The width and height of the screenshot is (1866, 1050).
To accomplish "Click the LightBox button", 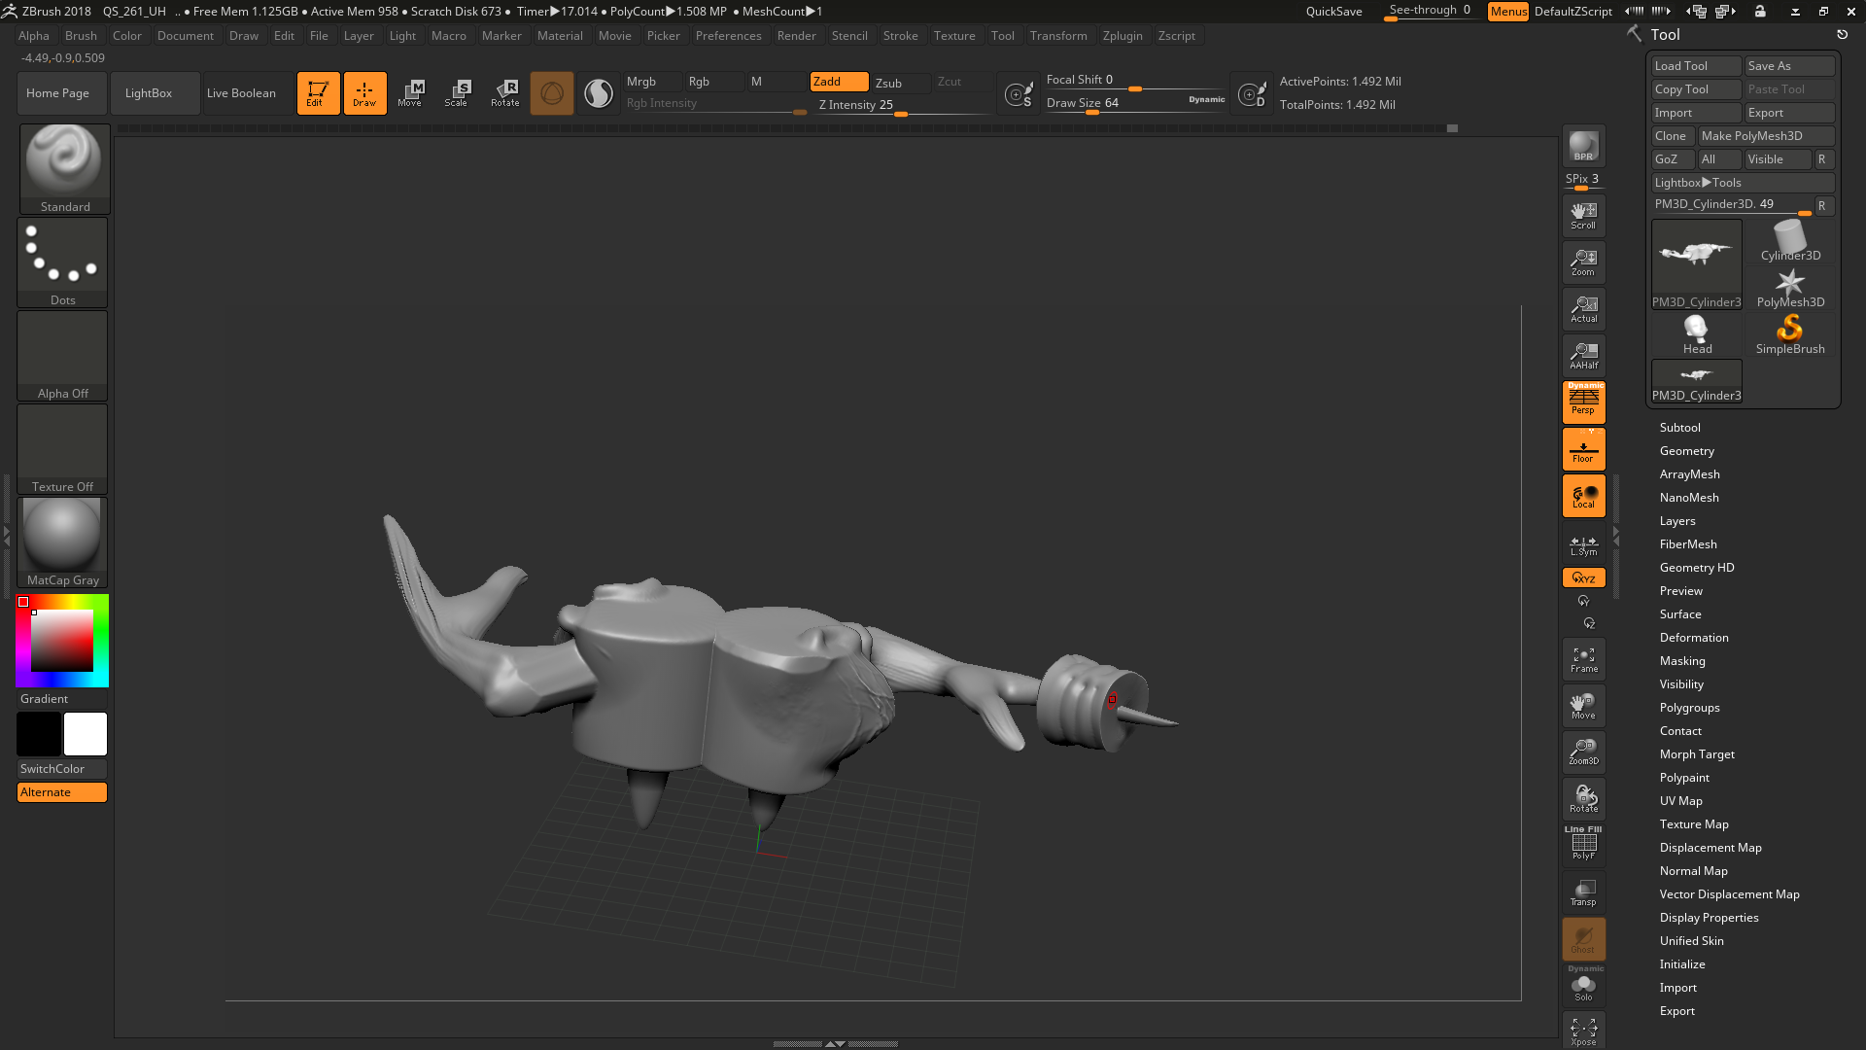I will 149,93.
